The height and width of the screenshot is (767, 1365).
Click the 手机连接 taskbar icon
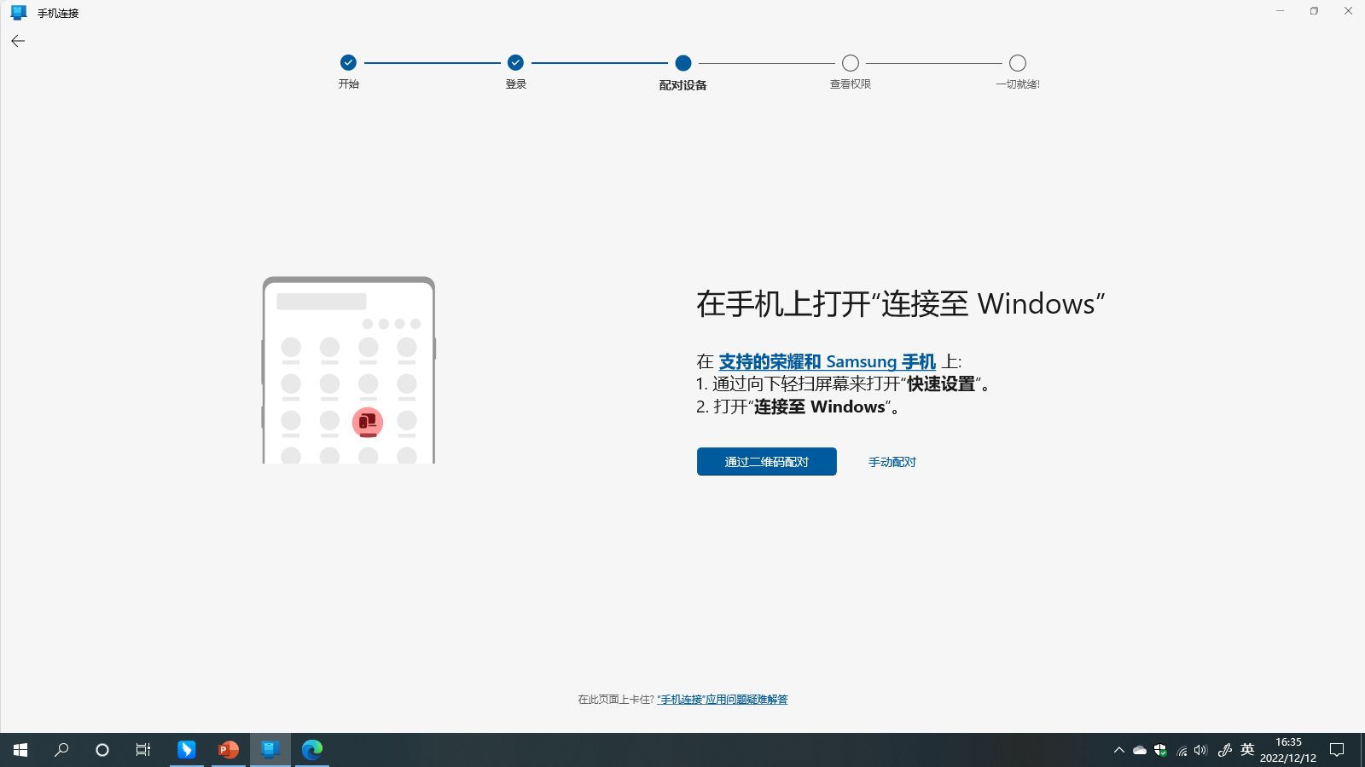[x=270, y=750]
